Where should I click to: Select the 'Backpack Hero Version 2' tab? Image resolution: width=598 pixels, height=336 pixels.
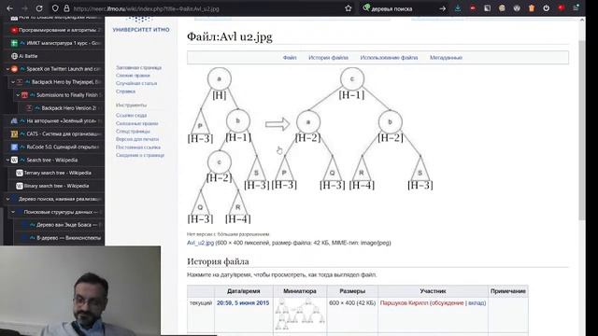pyautogui.click(x=64, y=108)
